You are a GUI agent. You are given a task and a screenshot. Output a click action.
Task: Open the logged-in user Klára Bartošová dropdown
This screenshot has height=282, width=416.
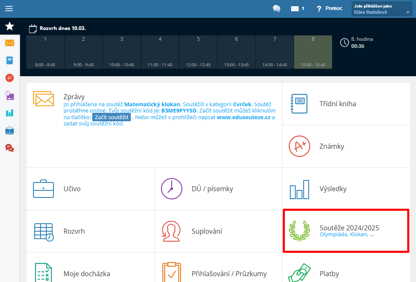pyautogui.click(x=382, y=9)
